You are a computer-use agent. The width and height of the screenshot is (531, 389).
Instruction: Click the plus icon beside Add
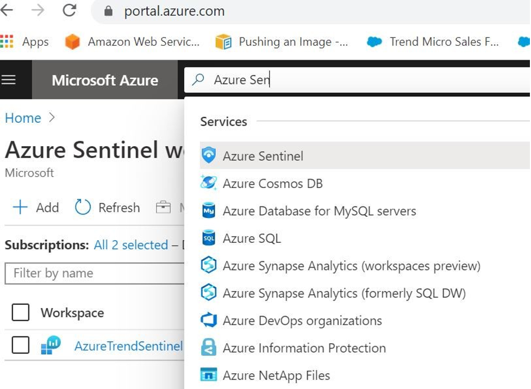20,207
